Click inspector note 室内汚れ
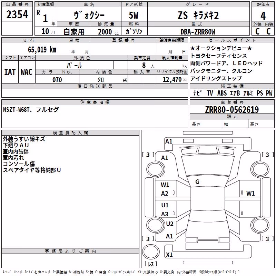276x276 pixels. pyautogui.click(x=13, y=158)
